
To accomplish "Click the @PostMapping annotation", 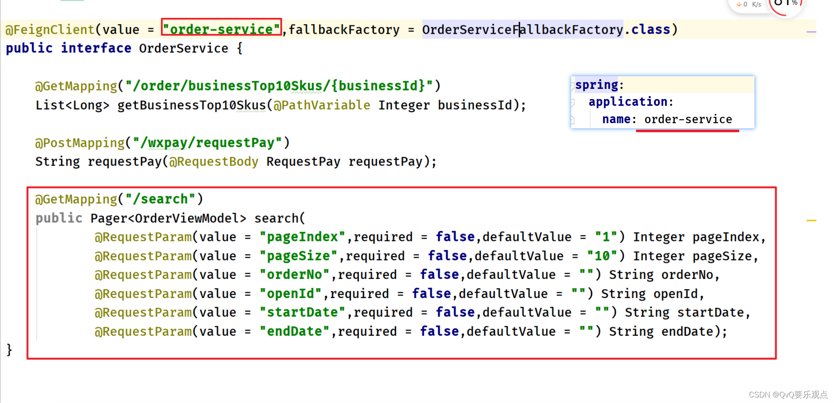I will [80, 143].
